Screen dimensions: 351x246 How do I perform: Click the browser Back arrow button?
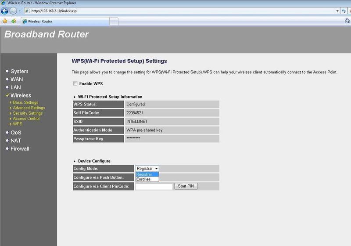tap(4, 11)
